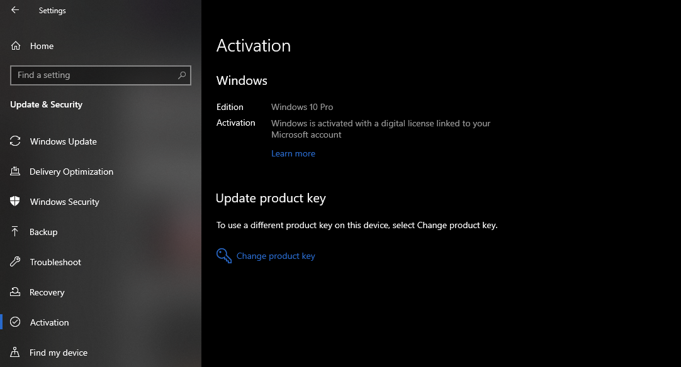
Task: Switch to the Windows Update section
Action: click(63, 141)
